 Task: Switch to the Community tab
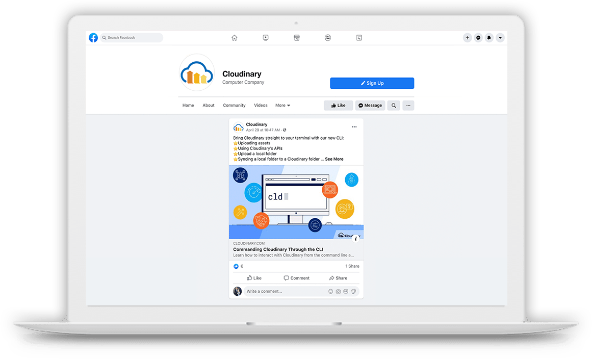click(x=234, y=106)
